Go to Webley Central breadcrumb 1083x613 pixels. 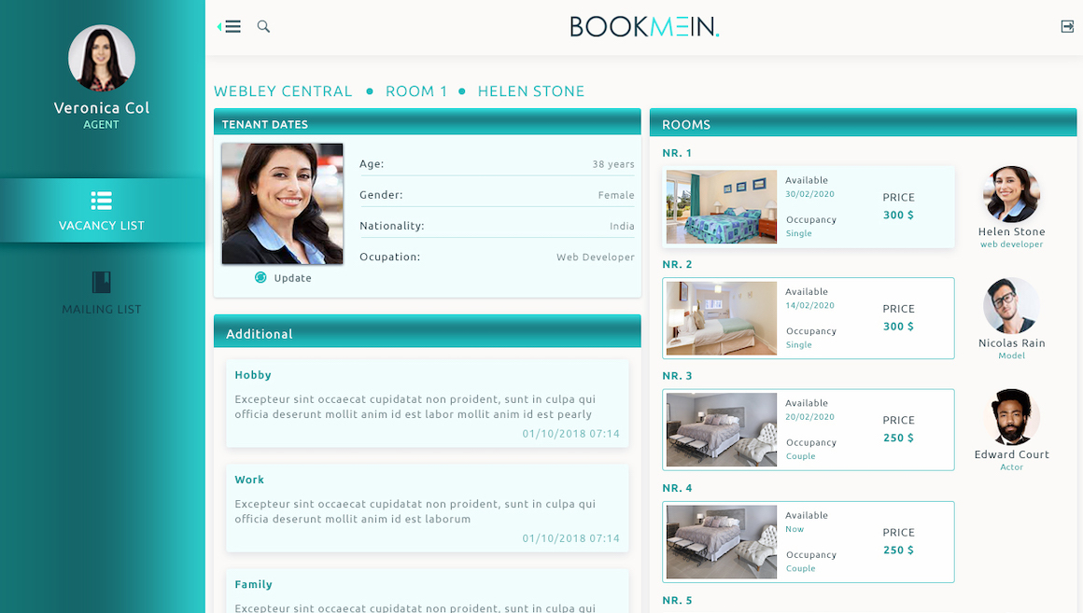click(283, 91)
